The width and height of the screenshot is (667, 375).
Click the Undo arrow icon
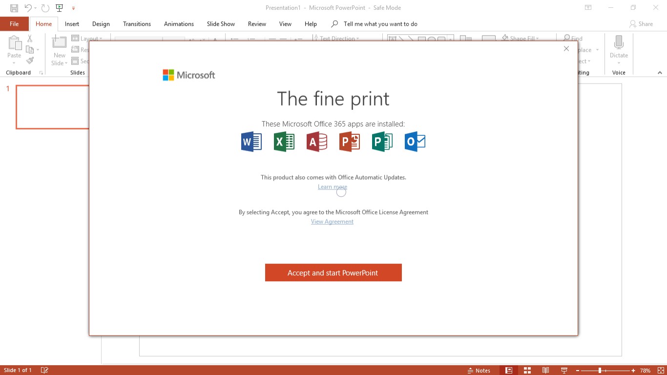coord(28,8)
